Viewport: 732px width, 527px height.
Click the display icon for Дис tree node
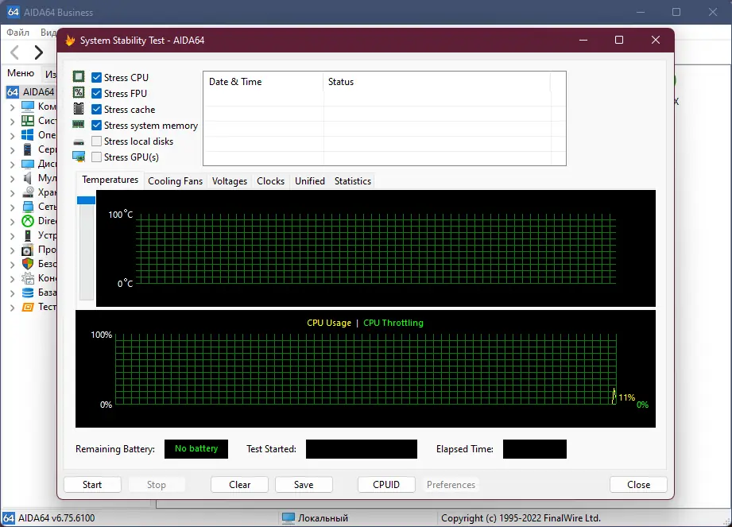click(28, 164)
